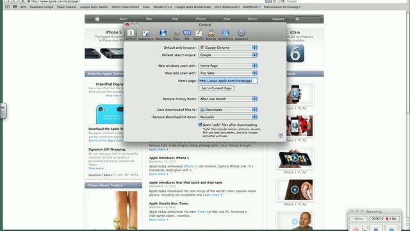Open the Appearance preferences pane

pos(145,34)
